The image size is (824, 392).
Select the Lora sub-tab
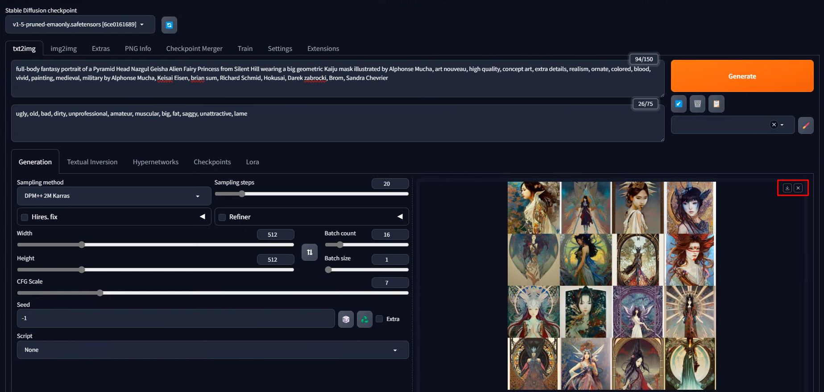(x=253, y=162)
